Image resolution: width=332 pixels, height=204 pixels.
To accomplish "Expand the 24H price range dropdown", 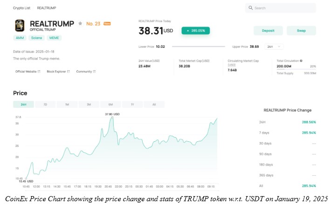I will click(274, 46).
